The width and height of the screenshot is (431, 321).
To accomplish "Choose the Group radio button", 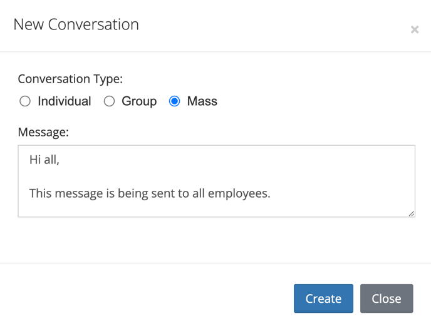I will 109,101.
